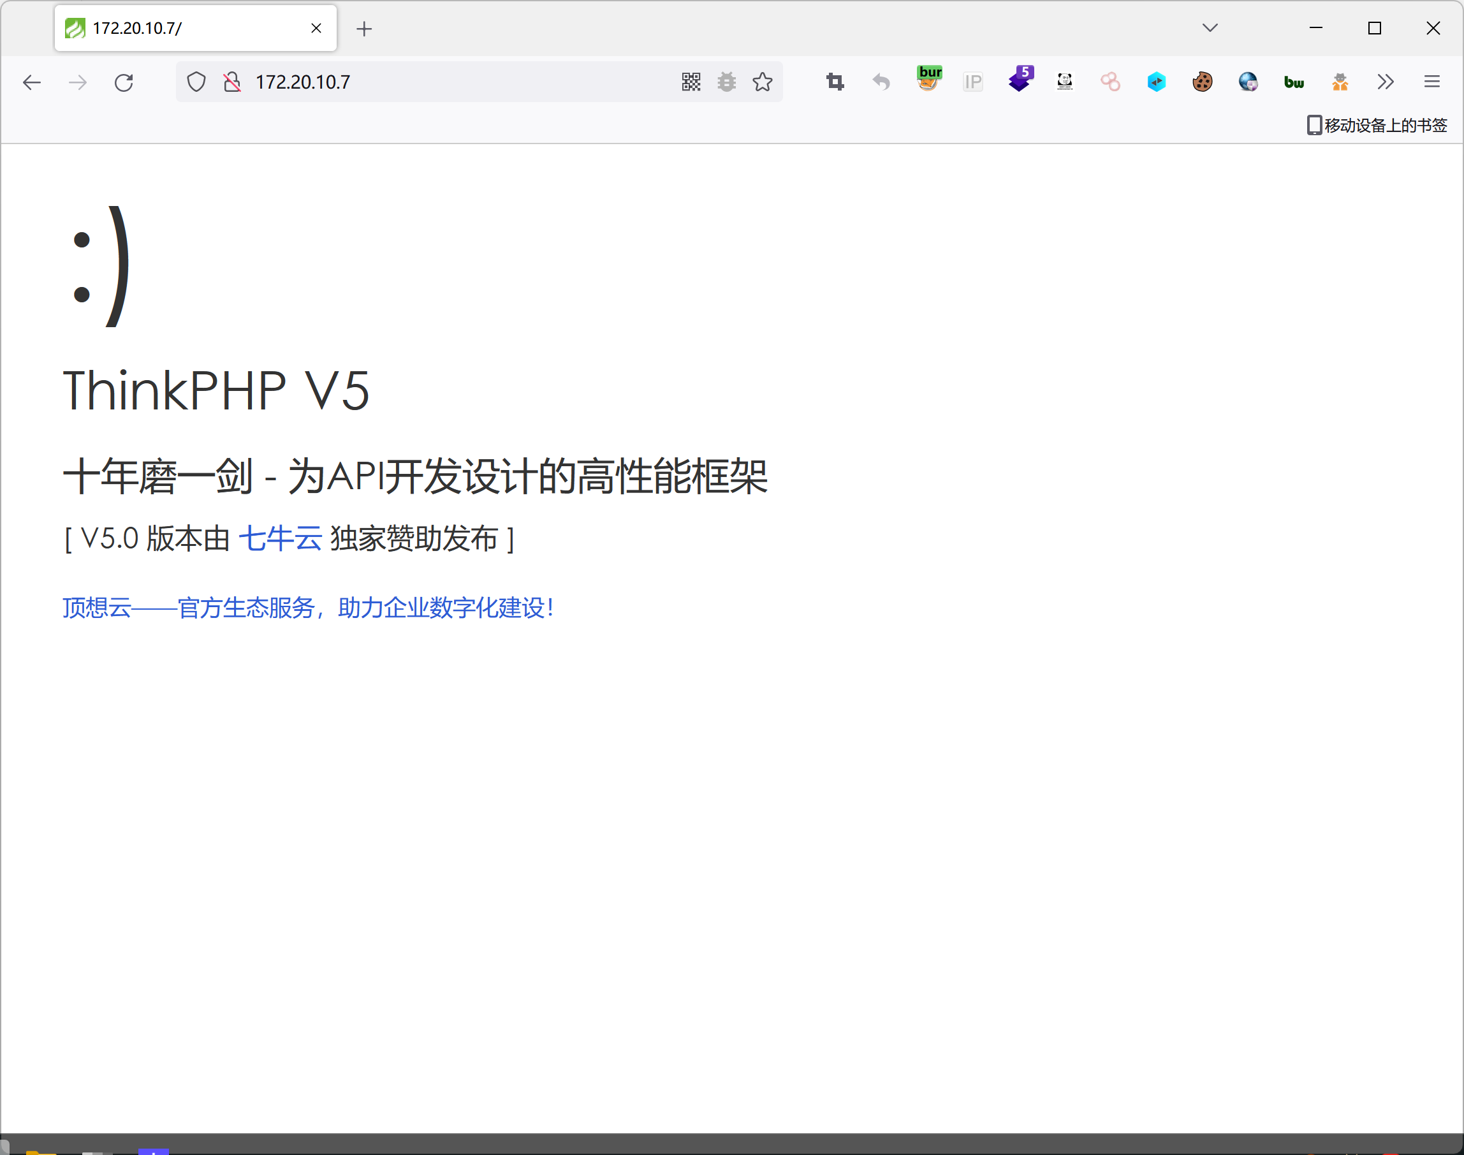
Task: Open a new tab with plus button
Action: [363, 29]
